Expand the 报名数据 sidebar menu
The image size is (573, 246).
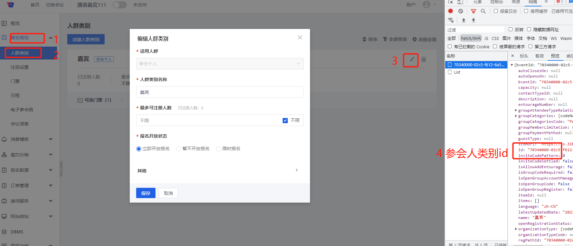tap(51, 170)
